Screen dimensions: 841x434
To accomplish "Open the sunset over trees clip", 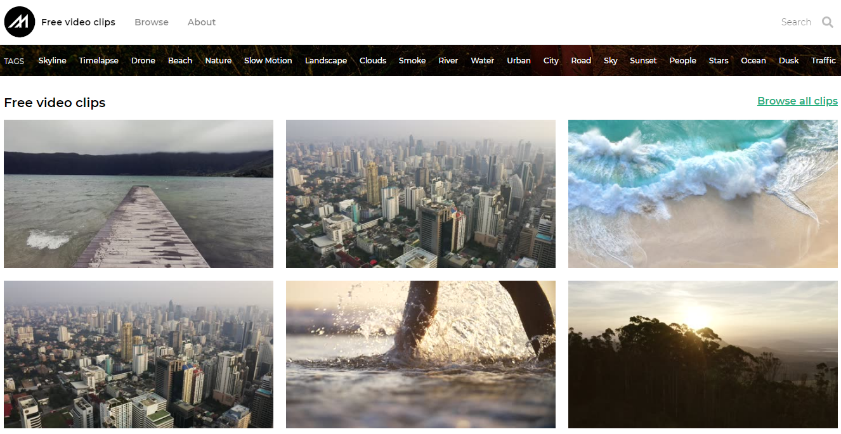I will (703, 355).
